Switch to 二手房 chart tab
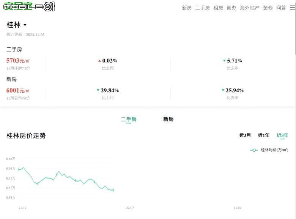 point(129,119)
